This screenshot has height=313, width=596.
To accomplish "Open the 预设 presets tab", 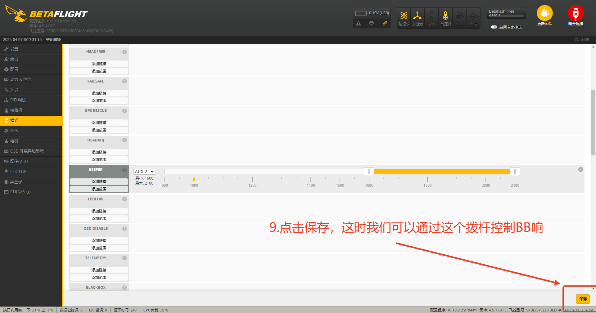I will coord(31,90).
